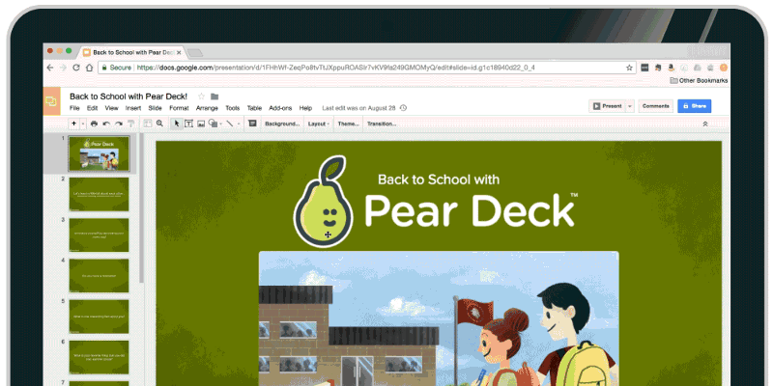Open the Insert menu
773x386 pixels.
[133, 108]
